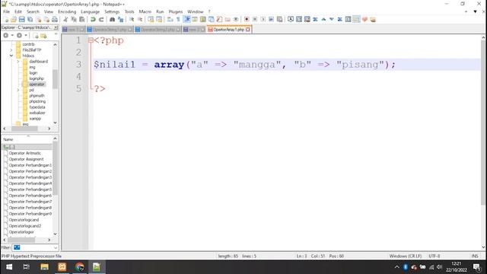Expand the FileZillaFTP folder node

coord(11,49)
